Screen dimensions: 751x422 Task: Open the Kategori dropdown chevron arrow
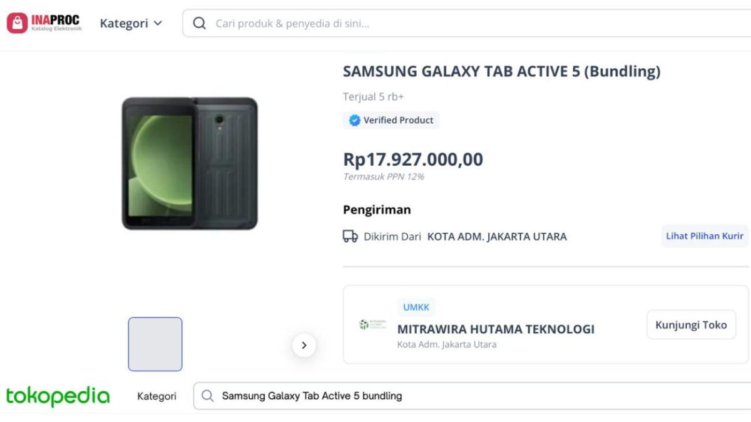click(158, 24)
